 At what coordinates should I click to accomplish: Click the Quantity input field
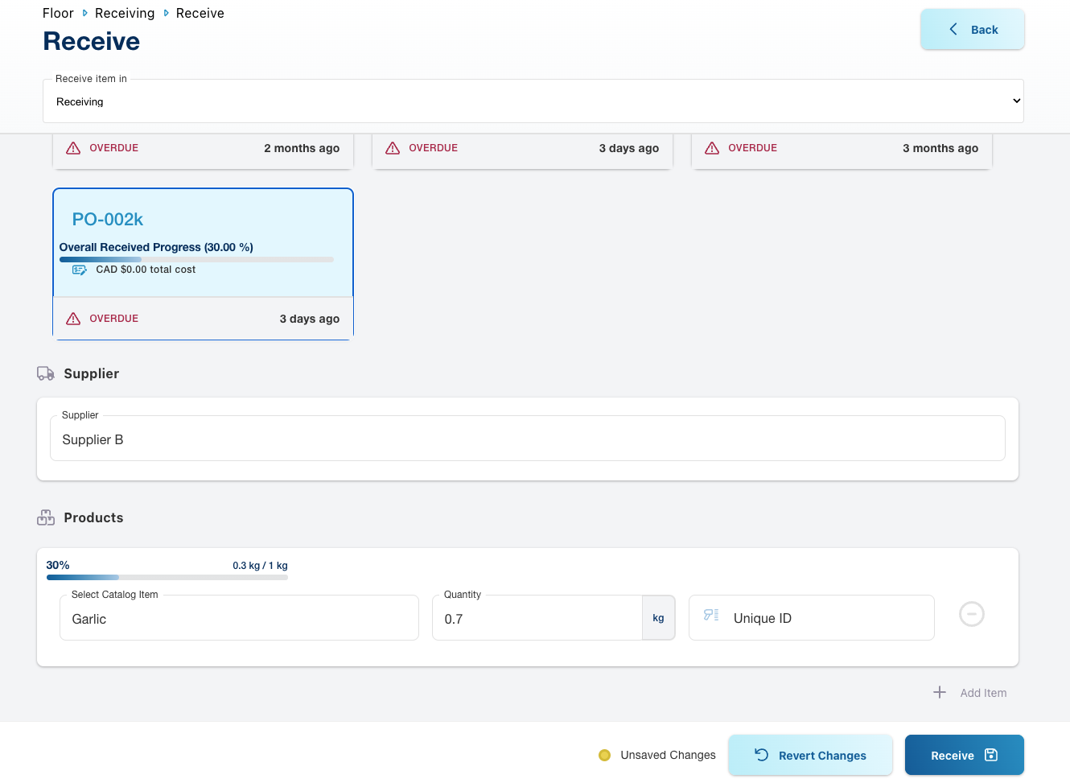click(x=537, y=618)
